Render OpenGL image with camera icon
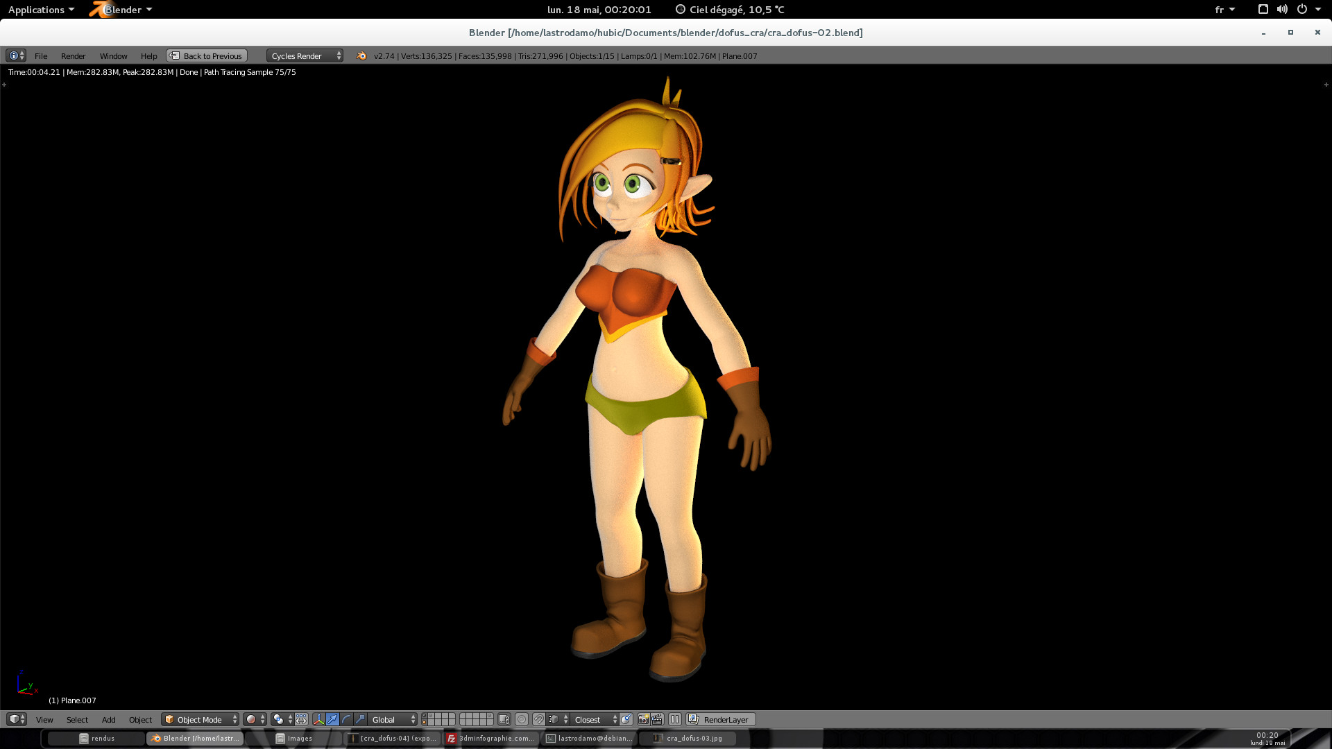 (643, 719)
